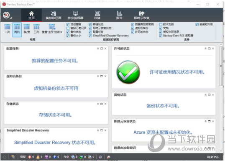
Task: Toggle the 备份大小 checkbox
Action: pyautogui.click(x=68, y=36)
